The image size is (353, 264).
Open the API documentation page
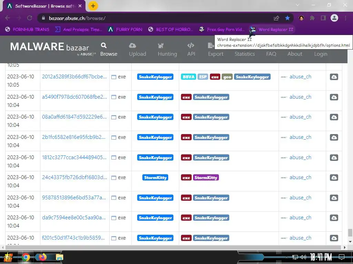[x=191, y=49]
